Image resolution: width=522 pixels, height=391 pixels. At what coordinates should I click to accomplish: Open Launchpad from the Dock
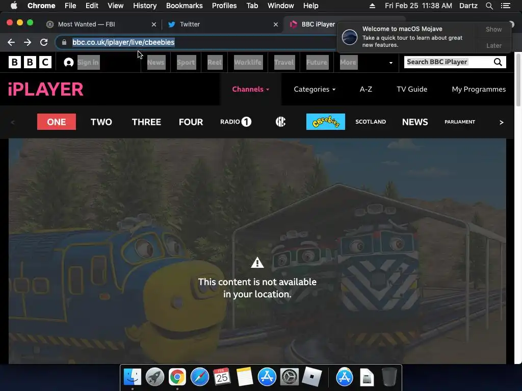coord(154,377)
